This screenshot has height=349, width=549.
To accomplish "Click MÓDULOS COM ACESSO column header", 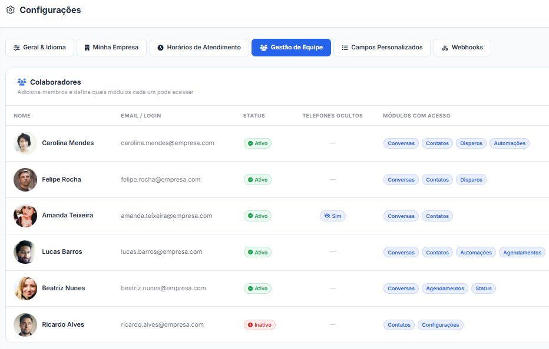I will [x=416, y=116].
